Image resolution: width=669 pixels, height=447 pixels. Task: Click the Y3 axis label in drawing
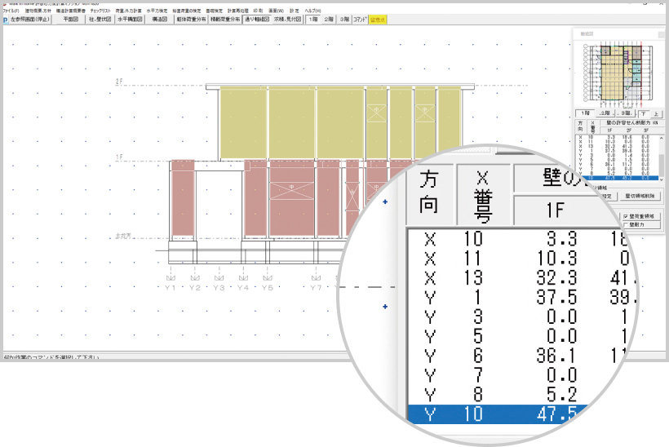pos(219,288)
